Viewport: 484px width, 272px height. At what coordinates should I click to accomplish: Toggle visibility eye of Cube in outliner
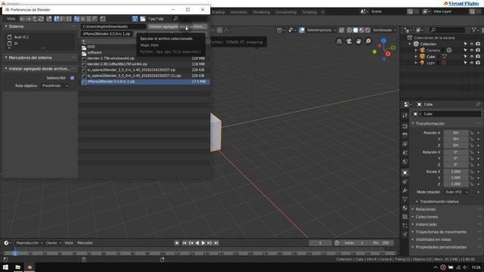[x=472, y=57]
